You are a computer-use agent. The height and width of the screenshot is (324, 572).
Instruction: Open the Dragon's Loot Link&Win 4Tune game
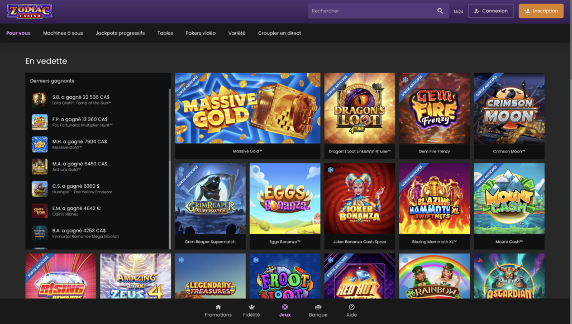[x=359, y=116]
